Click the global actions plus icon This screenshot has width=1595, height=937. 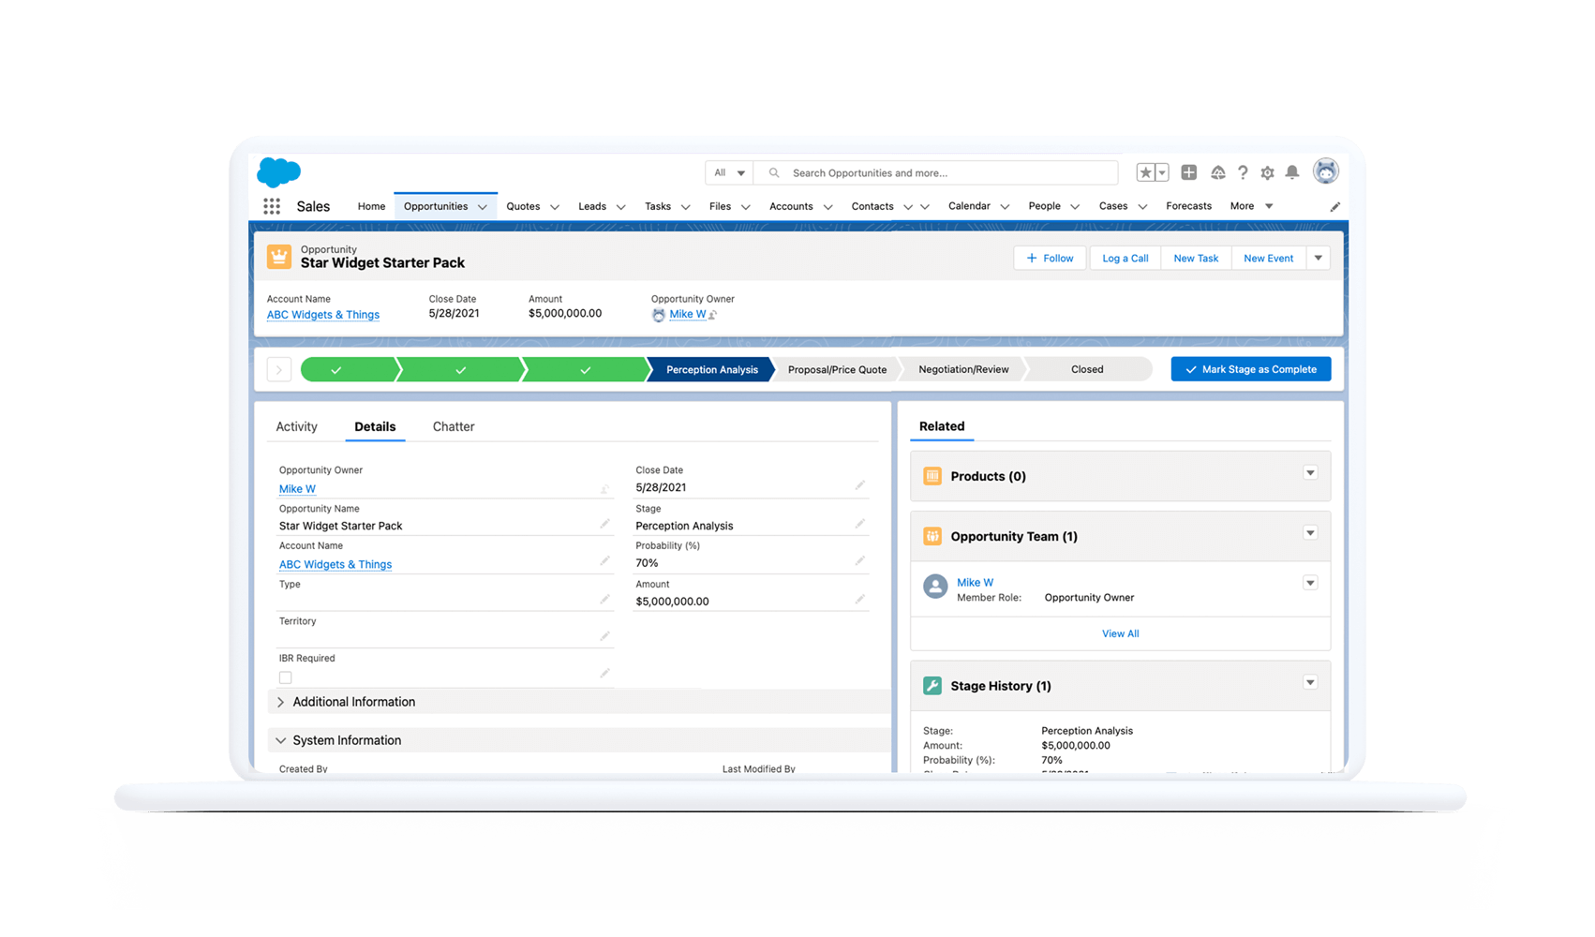click(x=1188, y=172)
